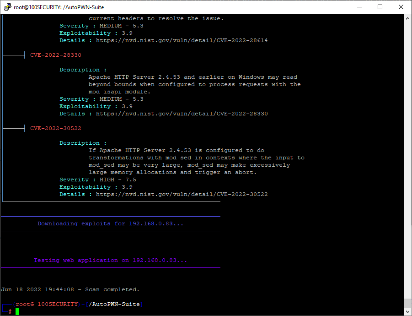412x316 pixels.
Task: Click the 'Scan completed.' timestamp line
Action: coord(70,290)
